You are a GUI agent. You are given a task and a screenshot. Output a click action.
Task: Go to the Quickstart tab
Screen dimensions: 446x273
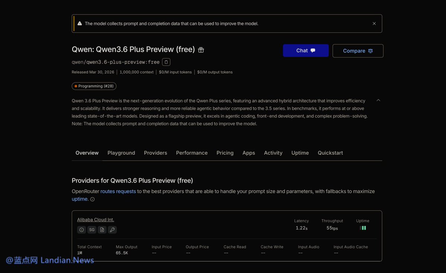[330, 153]
